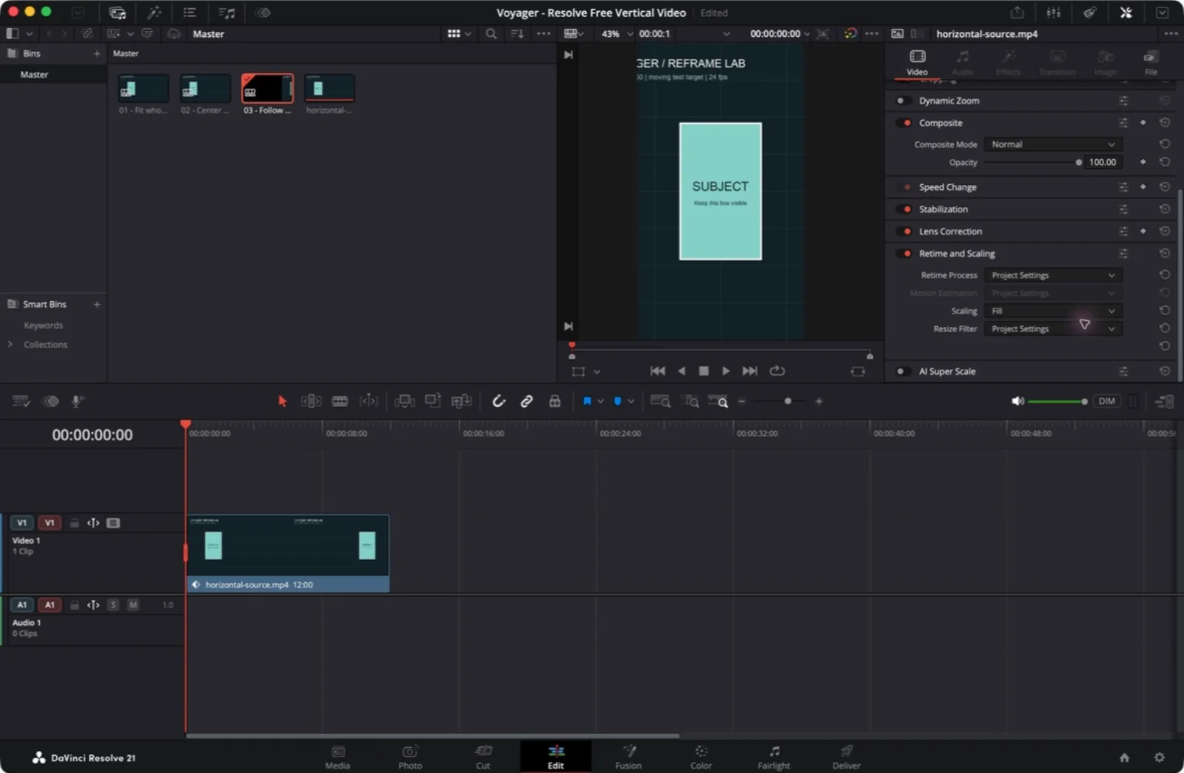This screenshot has width=1184, height=773.
Task: Select the Blade edit tool
Action: point(340,401)
